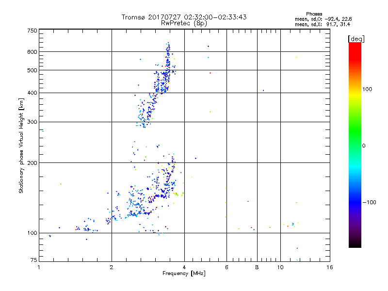
Task: Select the 'RwPretec (8p)' subtitle text
Action: (184, 23)
